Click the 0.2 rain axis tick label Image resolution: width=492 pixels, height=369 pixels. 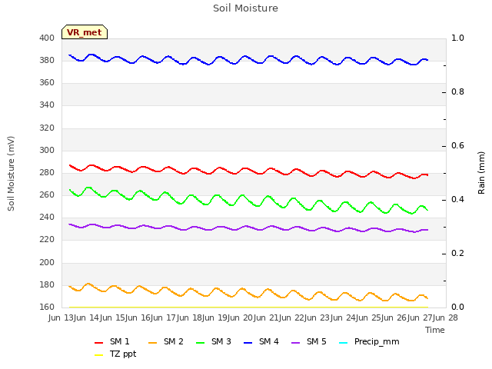457,253
